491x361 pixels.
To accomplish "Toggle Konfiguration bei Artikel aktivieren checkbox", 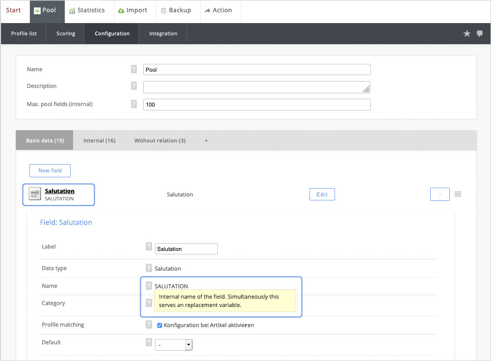I will (x=159, y=325).
